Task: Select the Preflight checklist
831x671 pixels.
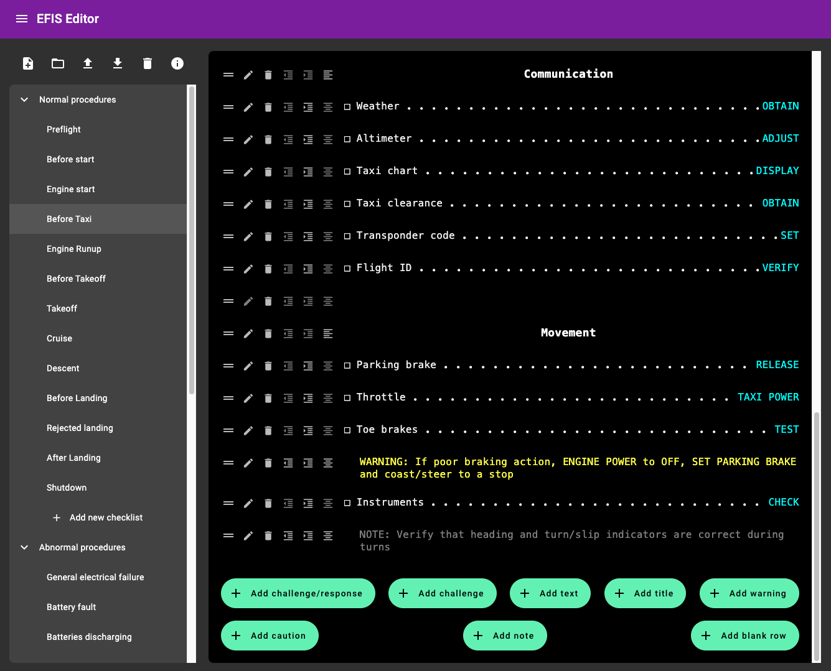Action: 98,129
